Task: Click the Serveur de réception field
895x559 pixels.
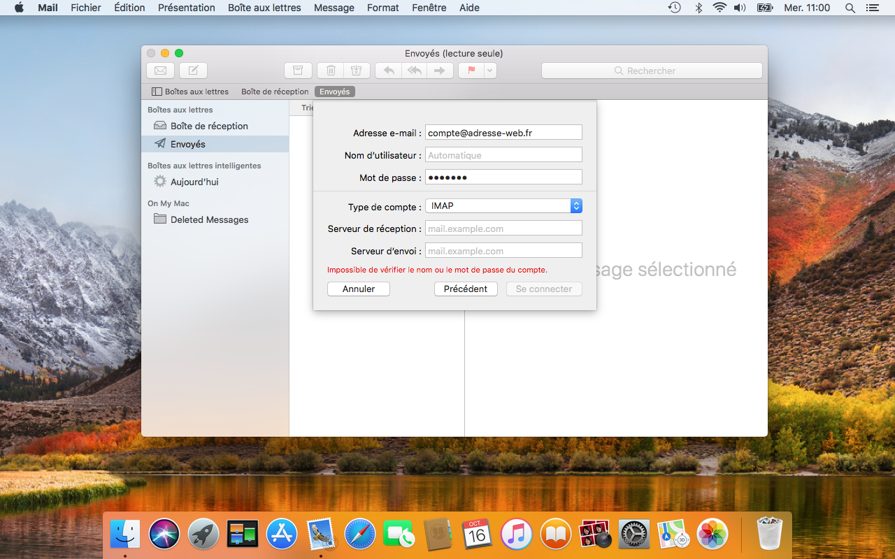Action: [x=503, y=228]
